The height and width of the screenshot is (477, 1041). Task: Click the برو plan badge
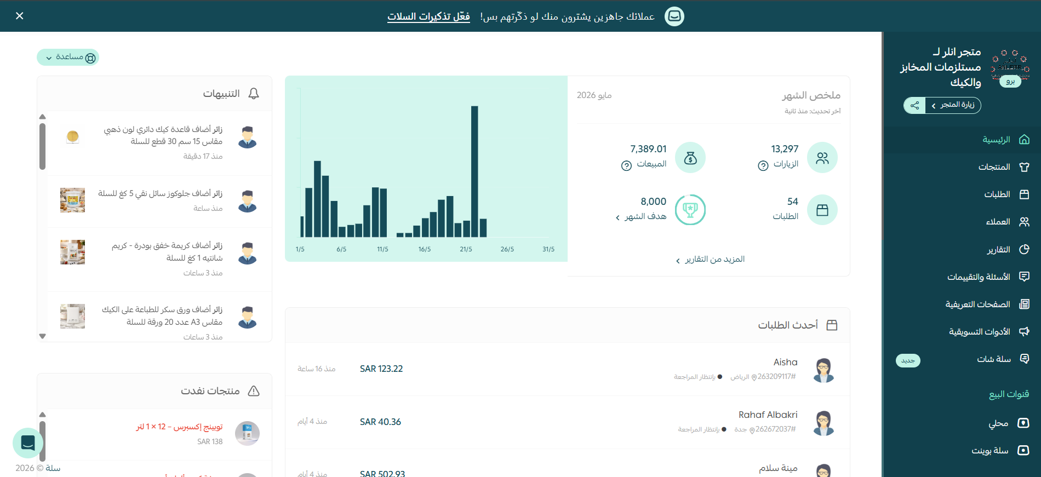(1010, 82)
